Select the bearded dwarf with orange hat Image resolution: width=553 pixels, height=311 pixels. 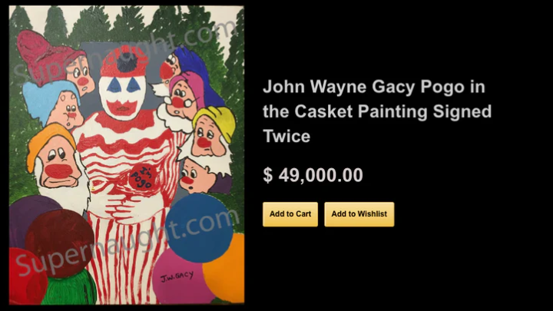[x=56, y=162]
